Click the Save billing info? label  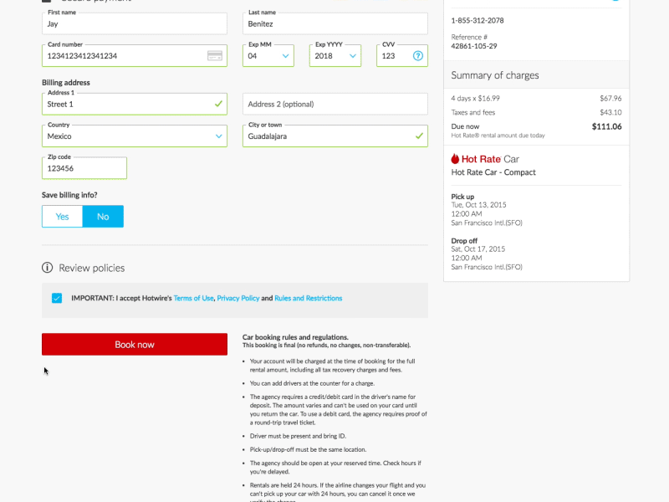click(x=69, y=195)
